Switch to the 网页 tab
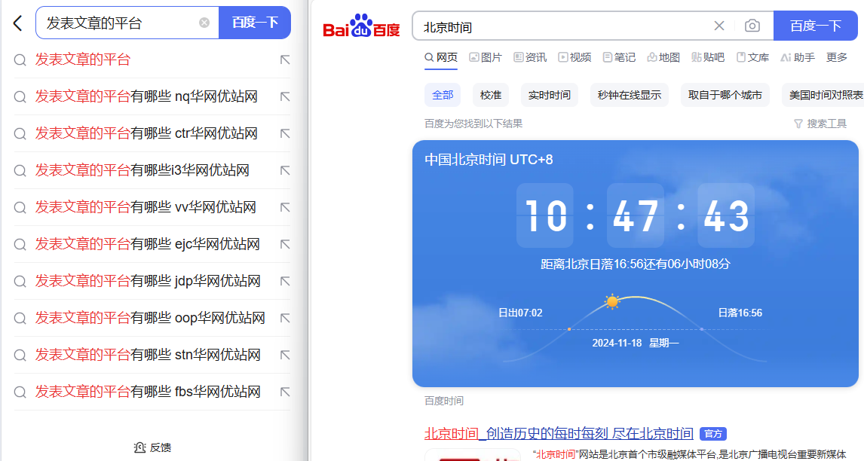864x461 pixels. (x=441, y=57)
